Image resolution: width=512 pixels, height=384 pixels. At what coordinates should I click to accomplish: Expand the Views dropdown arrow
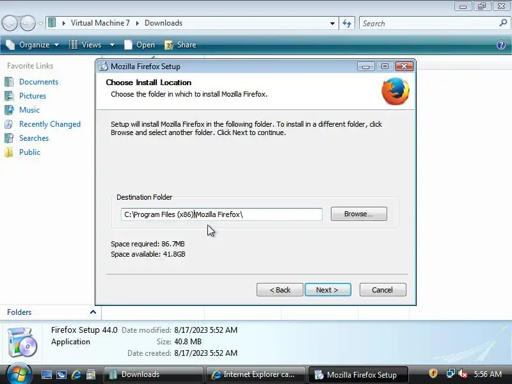pyautogui.click(x=112, y=45)
